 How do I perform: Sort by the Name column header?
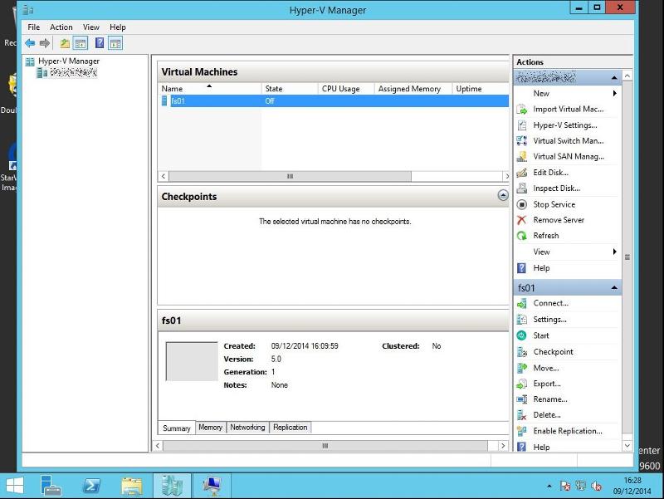coord(210,89)
